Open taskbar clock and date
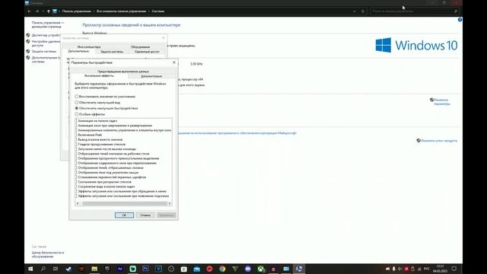This screenshot has width=487, height=274. [440, 269]
